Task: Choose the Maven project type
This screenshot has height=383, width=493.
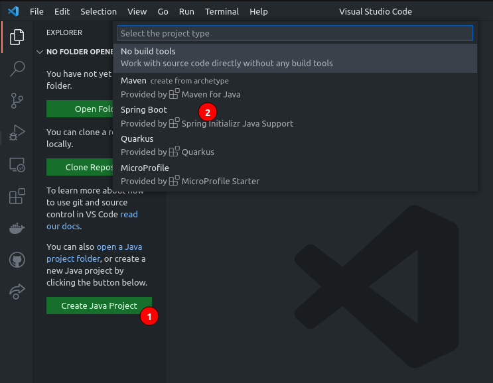Action: coord(295,87)
